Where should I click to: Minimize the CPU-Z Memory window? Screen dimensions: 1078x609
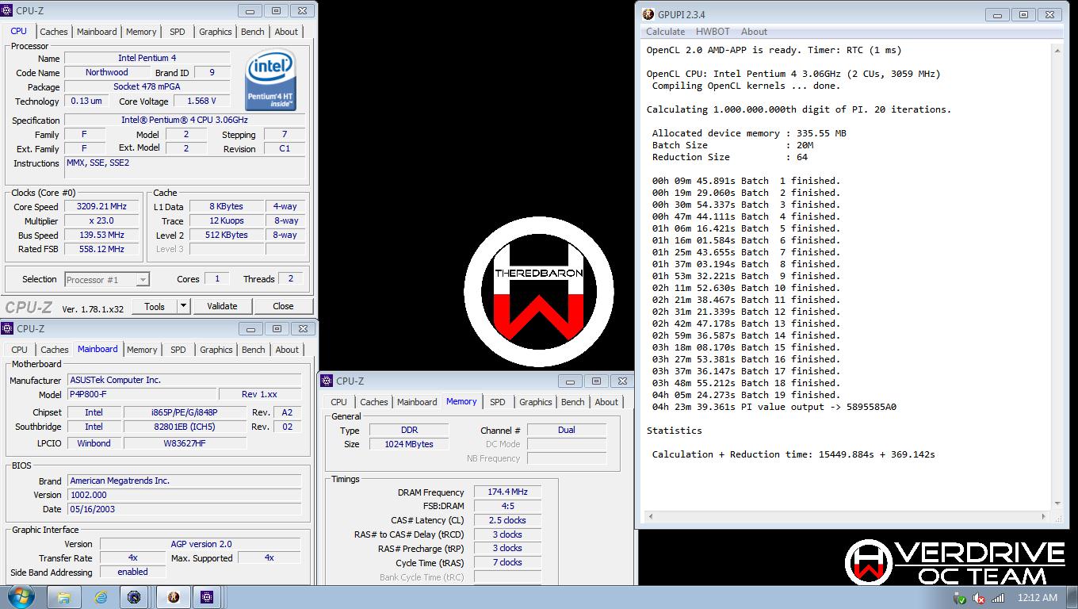point(571,381)
